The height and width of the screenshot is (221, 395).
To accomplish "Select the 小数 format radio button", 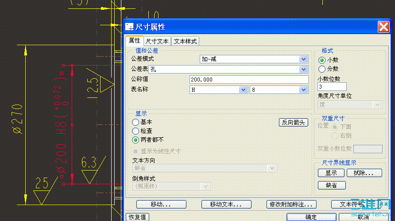I will click(321, 60).
